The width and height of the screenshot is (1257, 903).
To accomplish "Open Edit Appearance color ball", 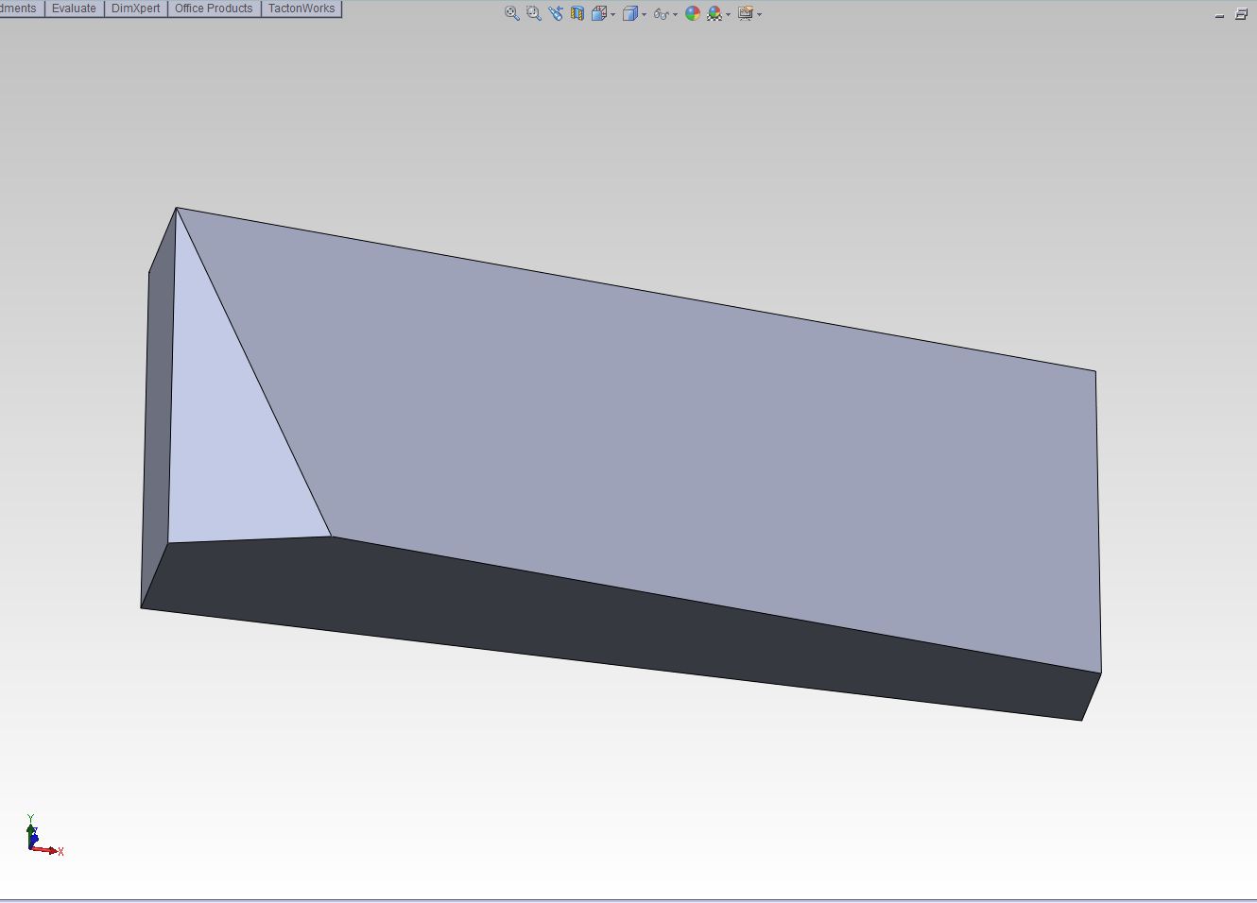I will pyautogui.click(x=693, y=13).
